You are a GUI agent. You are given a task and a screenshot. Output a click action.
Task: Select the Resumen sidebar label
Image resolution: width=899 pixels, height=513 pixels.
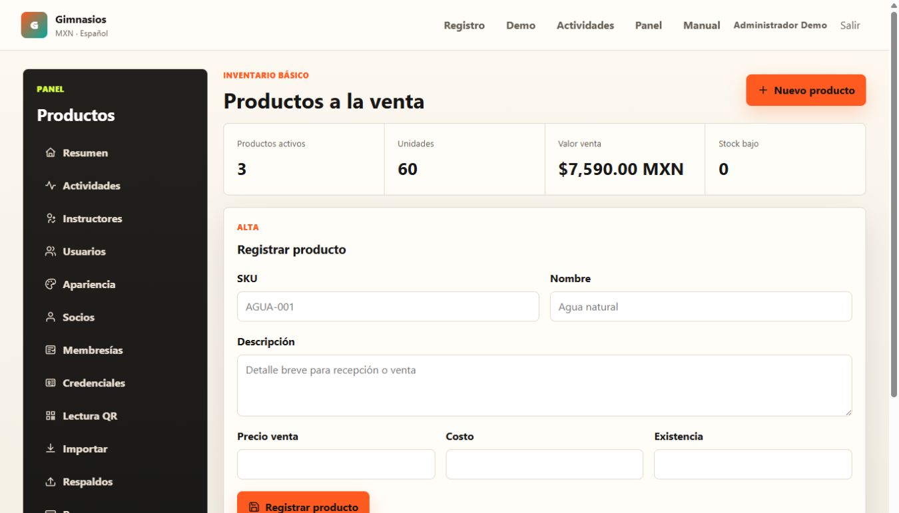coord(85,153)
